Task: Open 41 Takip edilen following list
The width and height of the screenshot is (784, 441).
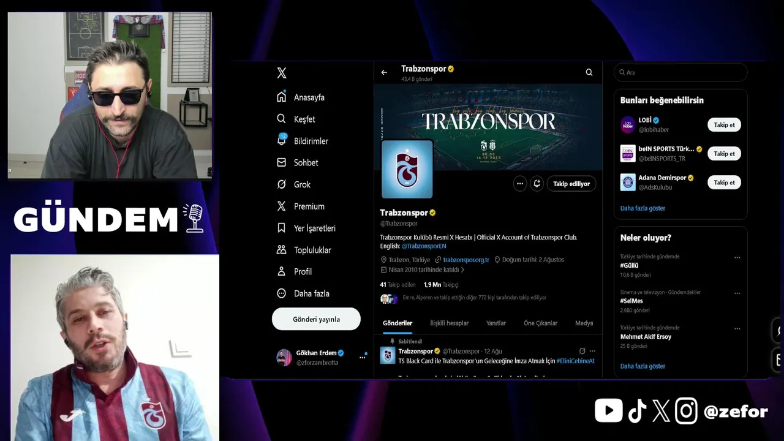Action: click(398, 285)
